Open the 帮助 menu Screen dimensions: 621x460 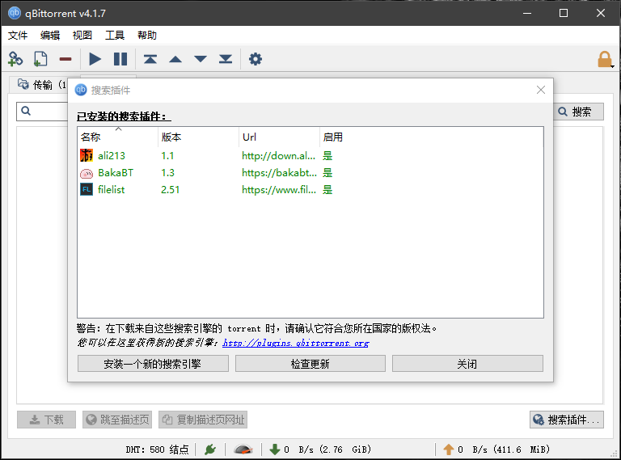click(x=147, y=36)
